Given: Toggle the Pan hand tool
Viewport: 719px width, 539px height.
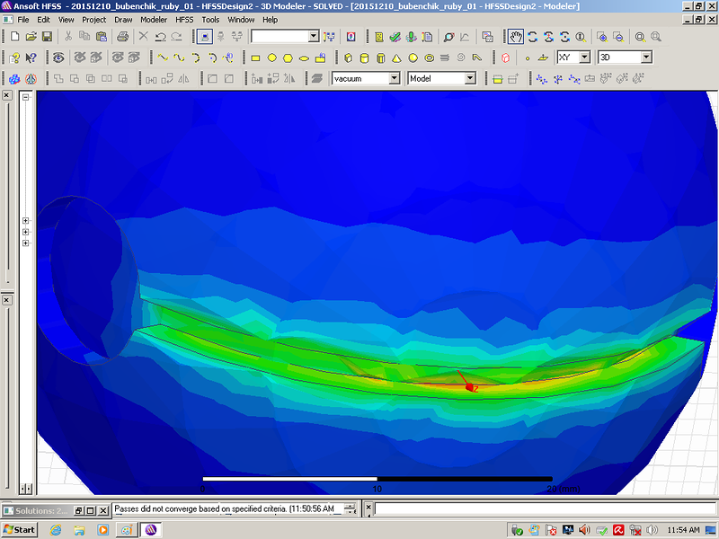Looking at the screenshot, I should tap(516, 37).
